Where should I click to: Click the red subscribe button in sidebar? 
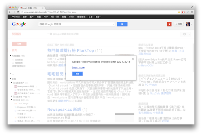(x=19, y=44)
